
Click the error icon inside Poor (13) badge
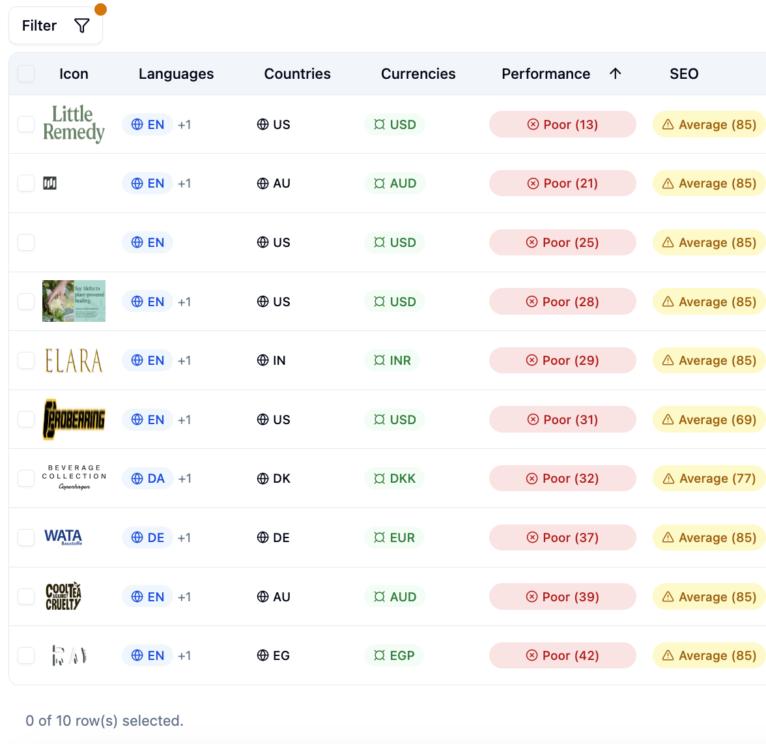[533, 124]
